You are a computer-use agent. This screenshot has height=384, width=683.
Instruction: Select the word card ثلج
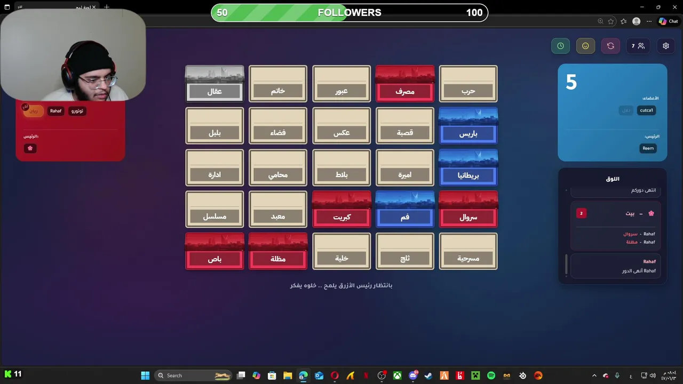click(x=405, y=251)
